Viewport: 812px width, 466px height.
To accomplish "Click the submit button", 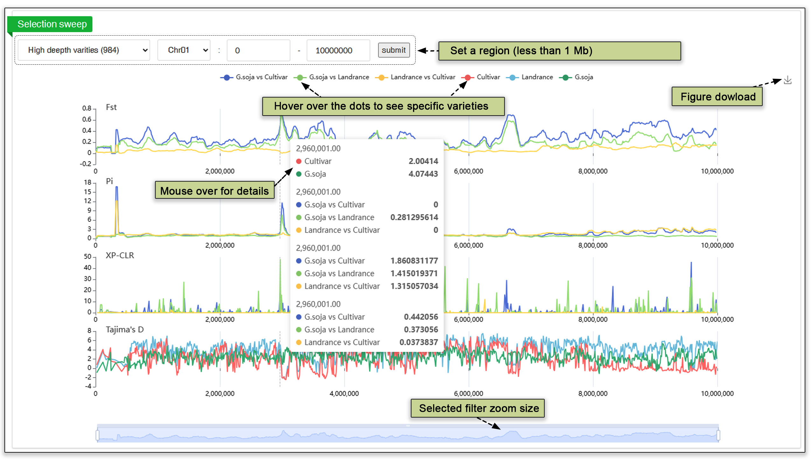I will pos(394,50).
